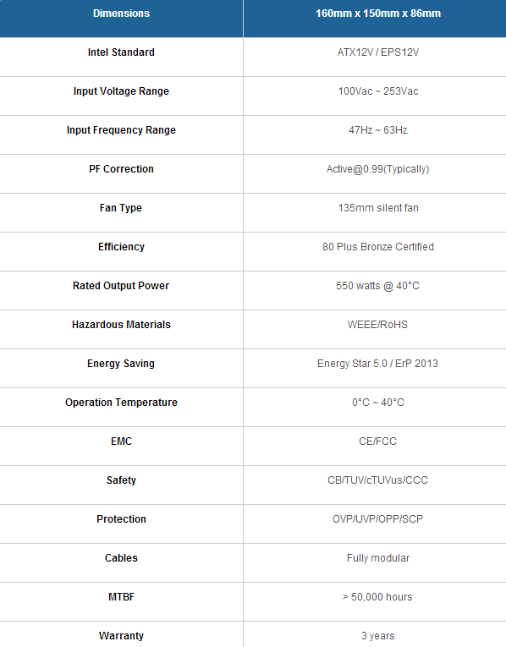Select the ATX12V / EPS12V value

click(378, 52)
